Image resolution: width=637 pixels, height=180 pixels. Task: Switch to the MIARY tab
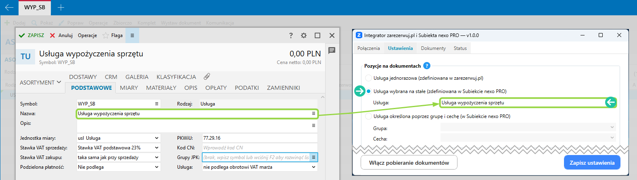(x=129, y=88)
